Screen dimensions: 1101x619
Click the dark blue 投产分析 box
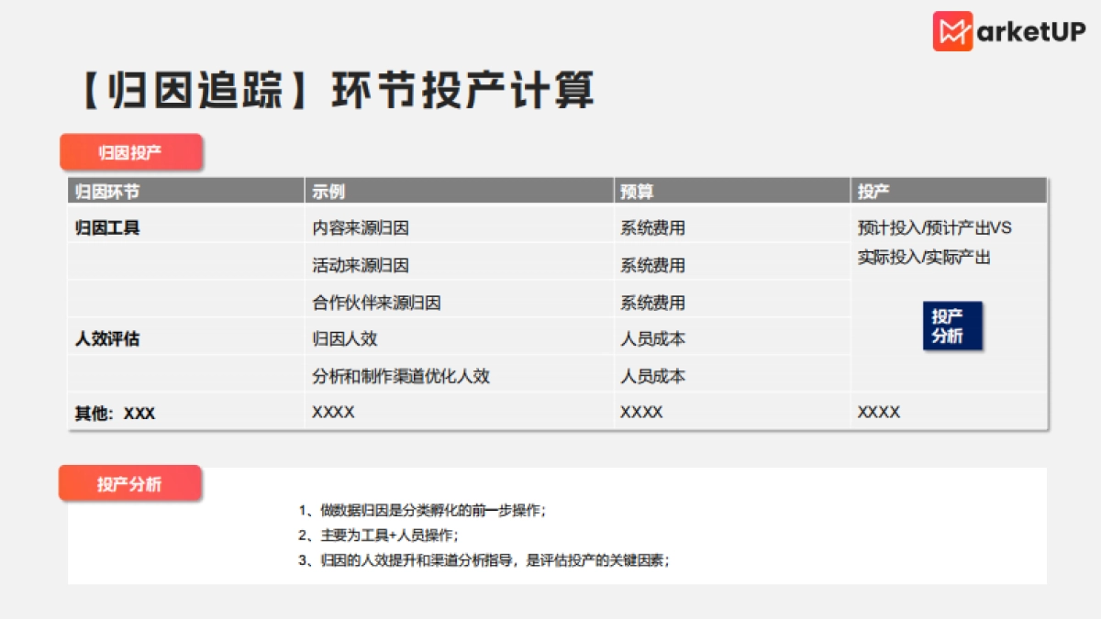953,326
